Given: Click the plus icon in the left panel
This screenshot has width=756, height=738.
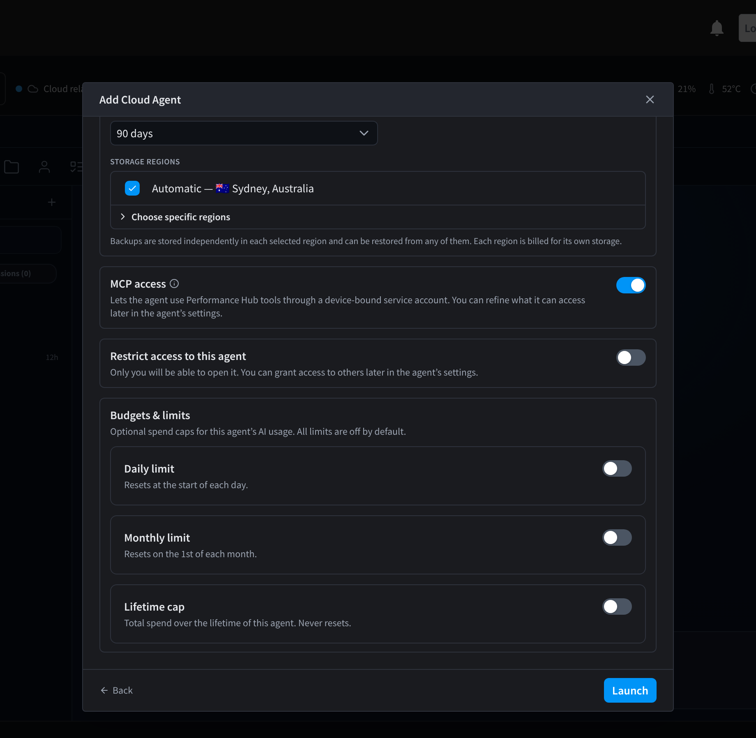Looking at the screenshot, I should pyautogui.click(x=52, y=202).
